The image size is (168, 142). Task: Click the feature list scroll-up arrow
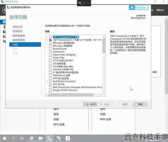[104, 36]
